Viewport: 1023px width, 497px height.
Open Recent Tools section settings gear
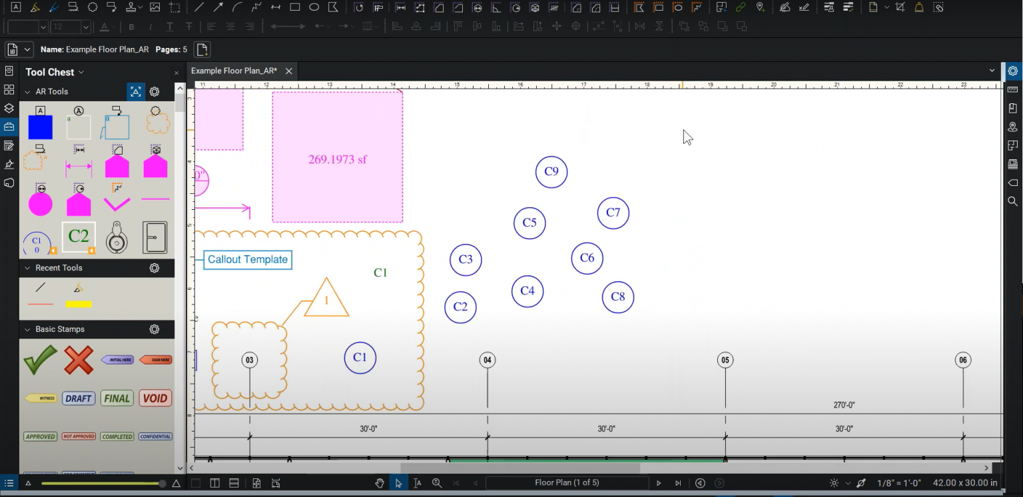coord(155,268)
